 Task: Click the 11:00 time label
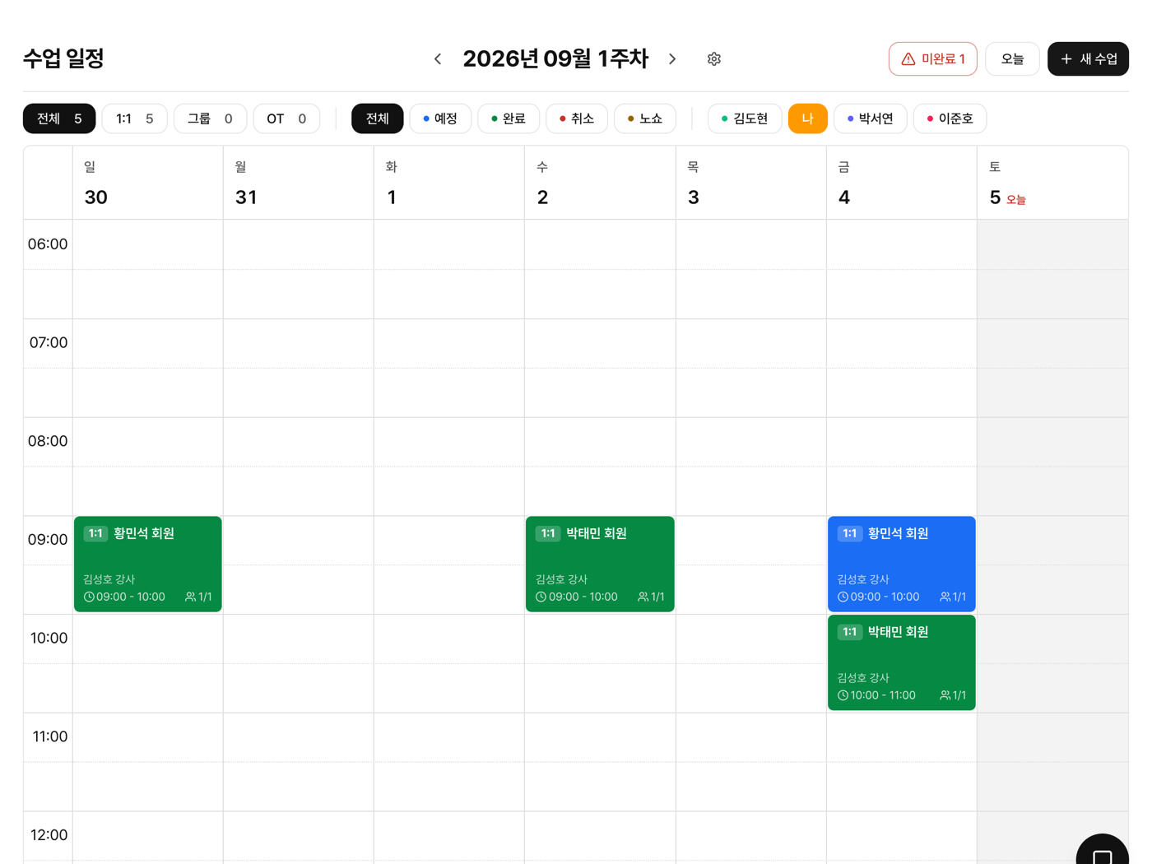(49, 736)
